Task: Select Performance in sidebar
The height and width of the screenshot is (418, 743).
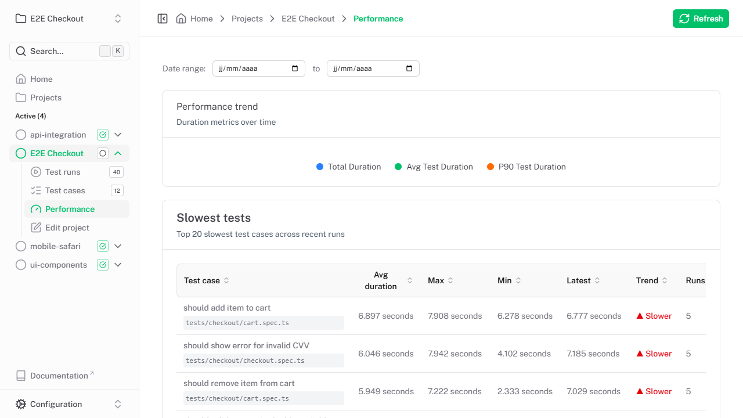Action: [77, 209]
